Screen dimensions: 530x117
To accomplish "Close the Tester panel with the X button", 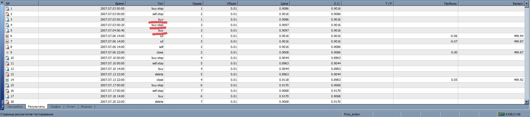I will click(x=2, y=2).
